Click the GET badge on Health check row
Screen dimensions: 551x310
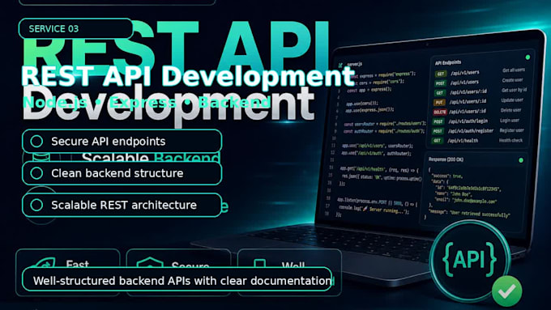click(x=437, y=140)
